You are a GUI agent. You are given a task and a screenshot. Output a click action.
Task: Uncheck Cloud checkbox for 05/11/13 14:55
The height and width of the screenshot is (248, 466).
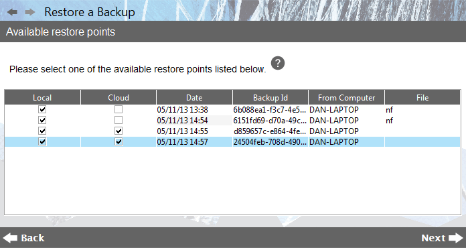[x=119, y=131]
